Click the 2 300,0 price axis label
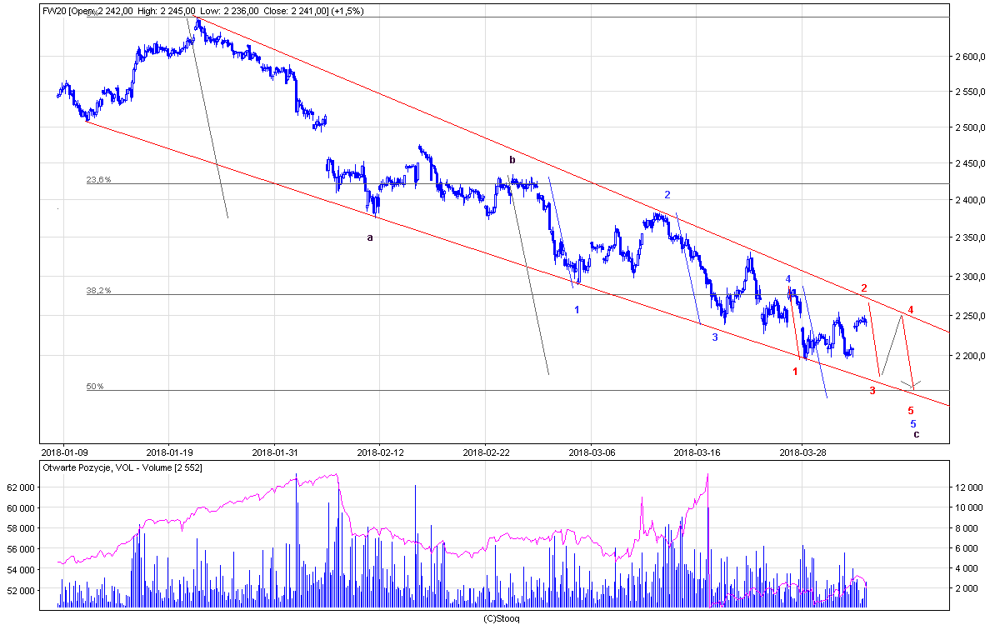Viewport: 1000px width, 625px height. pos(972,277)
